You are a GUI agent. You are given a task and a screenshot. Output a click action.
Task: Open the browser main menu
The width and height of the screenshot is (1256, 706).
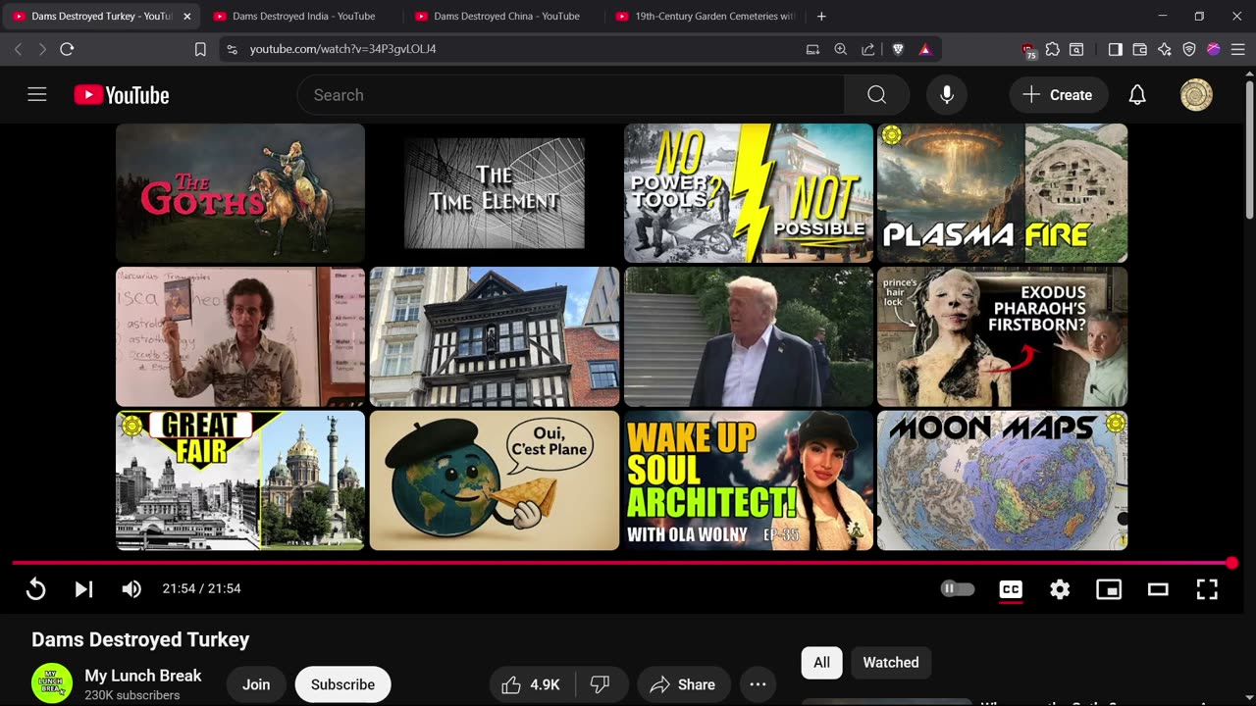click(1238, 49)
